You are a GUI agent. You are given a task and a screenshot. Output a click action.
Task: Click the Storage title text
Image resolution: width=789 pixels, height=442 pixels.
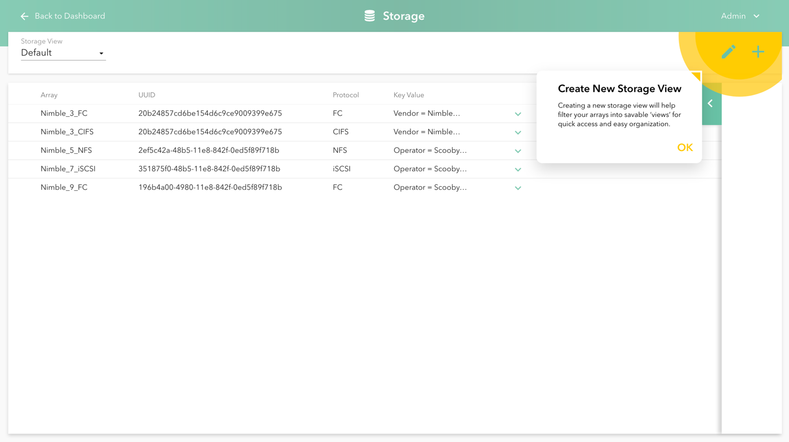click(403, 16)
